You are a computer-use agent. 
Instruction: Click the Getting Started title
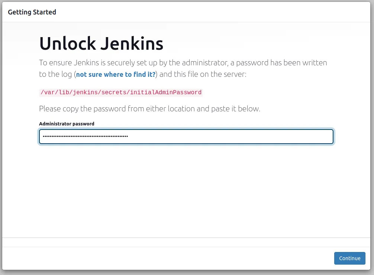(x=32, y=12)
